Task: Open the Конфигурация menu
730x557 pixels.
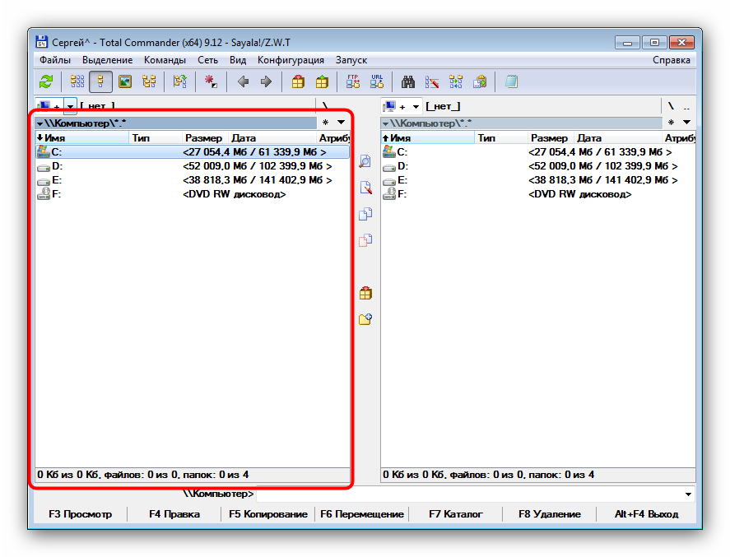Action: [x=291, y=60]
